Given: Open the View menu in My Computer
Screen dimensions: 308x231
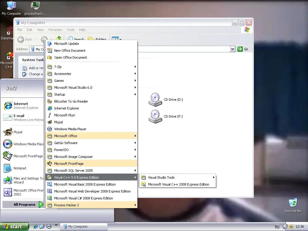Looking at the screenshot, I should pyautogui.click(x=40, y=30).
